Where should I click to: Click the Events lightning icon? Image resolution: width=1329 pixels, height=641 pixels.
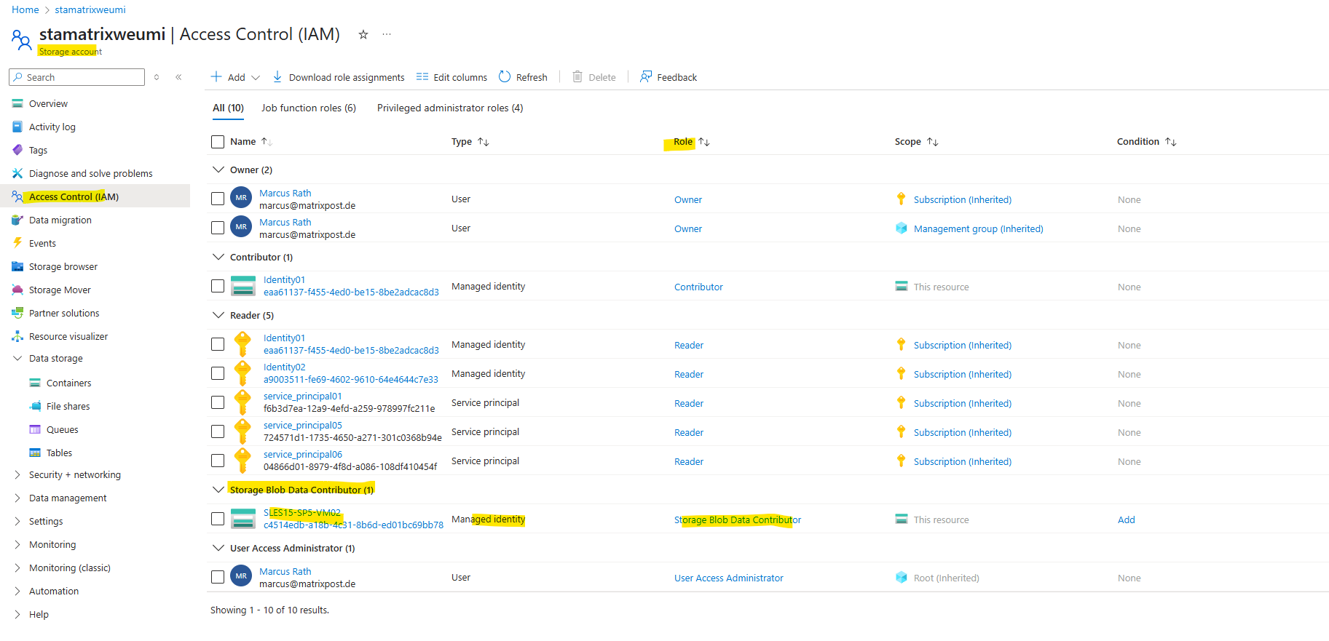point(17,243)
